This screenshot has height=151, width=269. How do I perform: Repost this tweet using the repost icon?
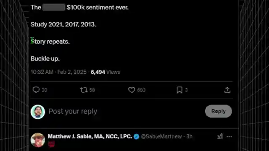click(84, 90)
